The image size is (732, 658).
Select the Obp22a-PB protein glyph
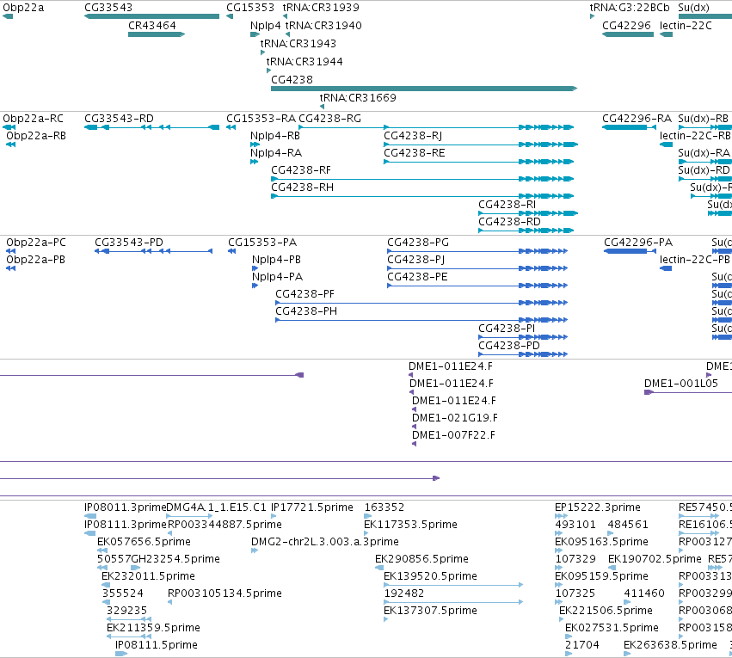[10, 268]
